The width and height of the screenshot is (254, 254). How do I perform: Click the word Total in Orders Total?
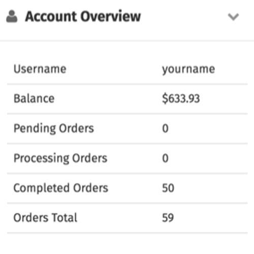click(65, 217)
